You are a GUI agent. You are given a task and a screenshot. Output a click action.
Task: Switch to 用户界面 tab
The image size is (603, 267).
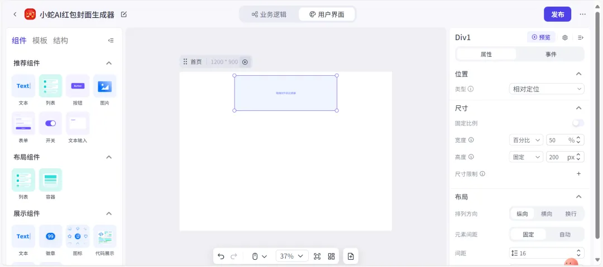[327, 14]
